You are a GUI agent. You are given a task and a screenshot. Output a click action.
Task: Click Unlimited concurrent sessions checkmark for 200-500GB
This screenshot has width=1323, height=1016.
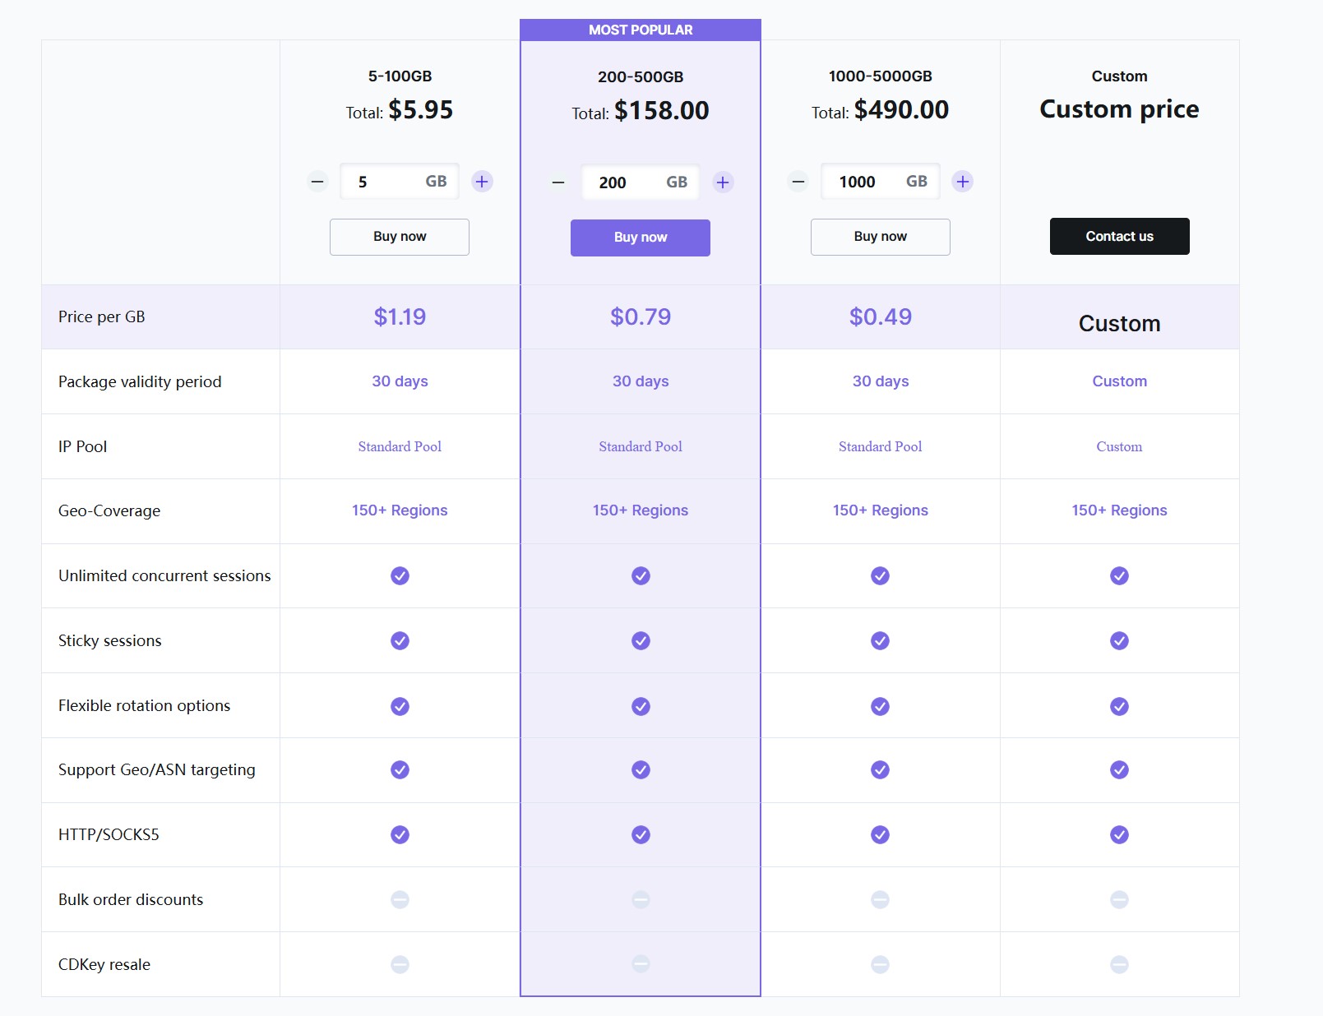[641, 575]
